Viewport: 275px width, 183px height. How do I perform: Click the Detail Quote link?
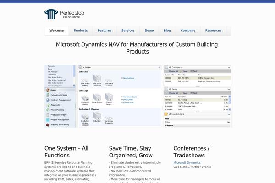pyautogui.click(x=127, y=100)
